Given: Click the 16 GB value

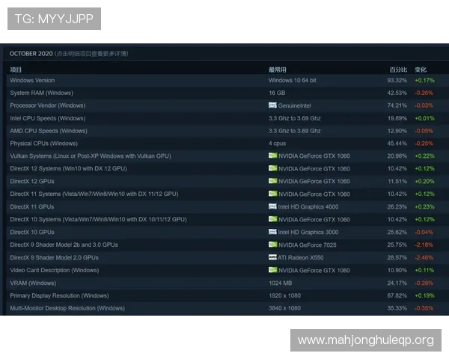Looking at the screenshot, I should coord(277,93).
